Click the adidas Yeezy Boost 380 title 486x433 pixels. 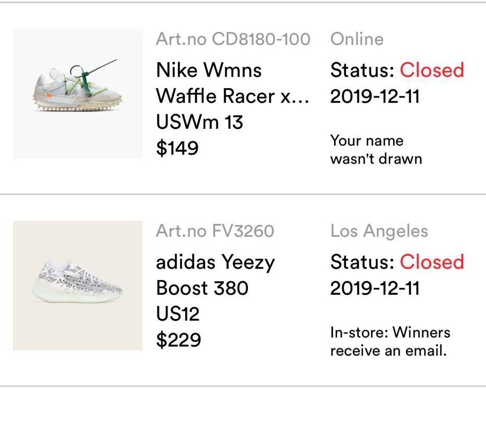(x=216, y=275)
